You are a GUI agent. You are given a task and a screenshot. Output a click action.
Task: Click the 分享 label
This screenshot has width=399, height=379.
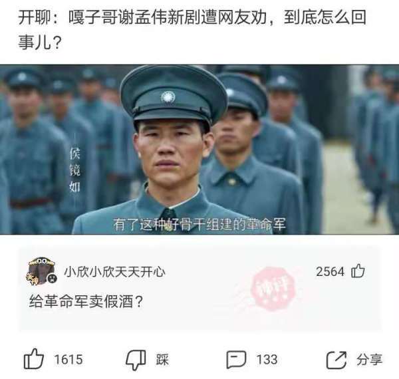[x=369, y=360]
